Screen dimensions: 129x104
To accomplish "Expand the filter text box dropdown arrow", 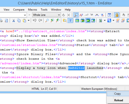I will tap(25, 15).
